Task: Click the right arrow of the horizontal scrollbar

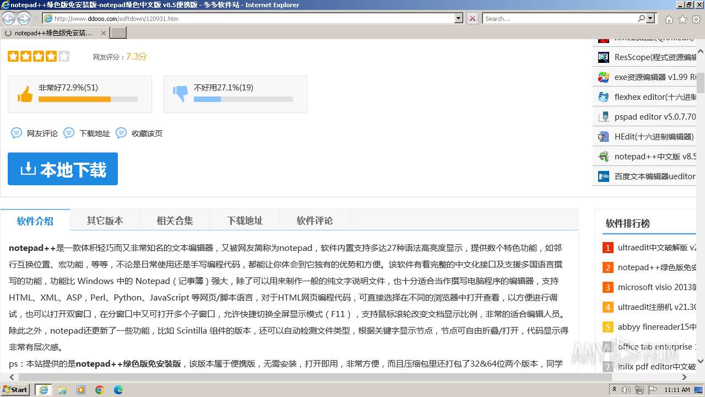Action: (684, 377)
